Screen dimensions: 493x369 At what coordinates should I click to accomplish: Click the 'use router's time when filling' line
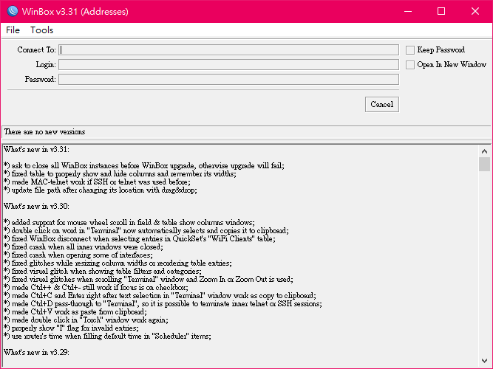(107, 337)
